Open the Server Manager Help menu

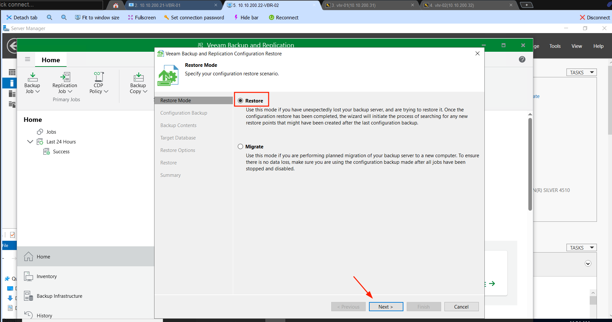pyautogui.click(x=598, y=46)
